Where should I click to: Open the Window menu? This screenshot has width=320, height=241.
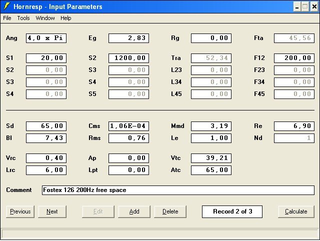click(45, 18)
